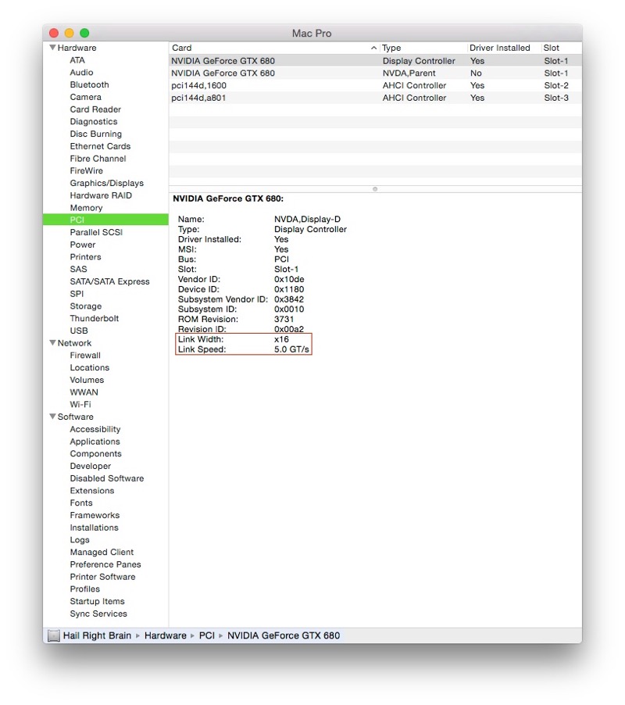The width and height of the screenshot is (625, 705).
Task: Select Fibre Channel in the sidebar
Action: pos(98,158)
